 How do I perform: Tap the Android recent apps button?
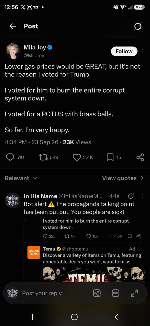pos(32,317)
